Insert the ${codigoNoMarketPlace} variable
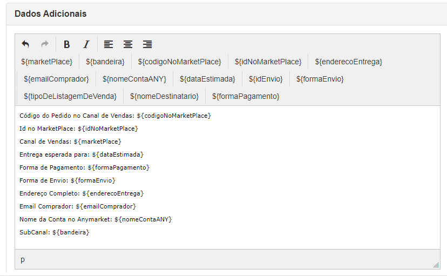This screenshot has width=447, height=276. click(179, 62)
